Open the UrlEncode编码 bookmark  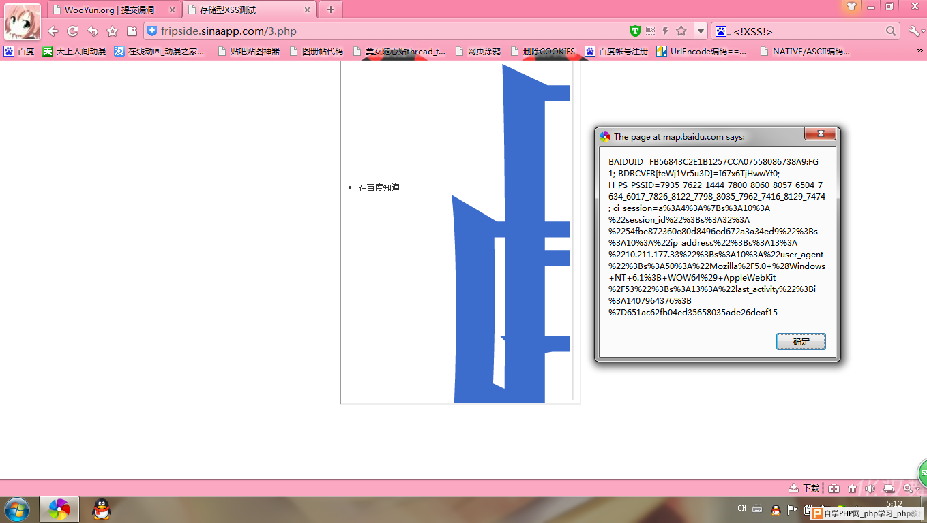701,51
